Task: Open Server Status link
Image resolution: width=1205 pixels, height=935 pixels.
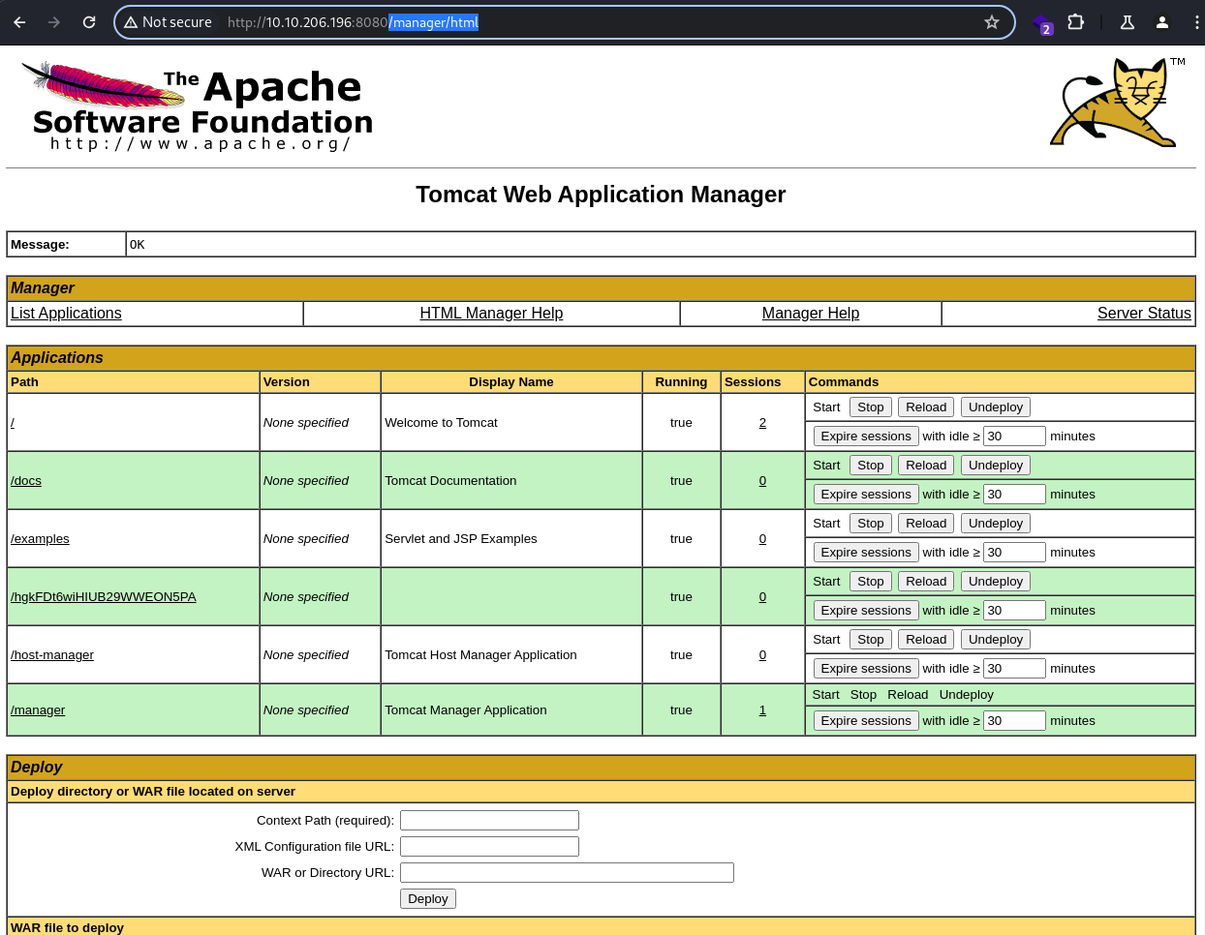Action: (1144, 314)
